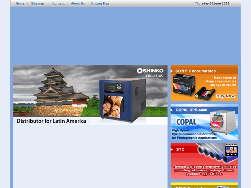
Task: Click the Made in the USA badge
Action: [231, 150]
